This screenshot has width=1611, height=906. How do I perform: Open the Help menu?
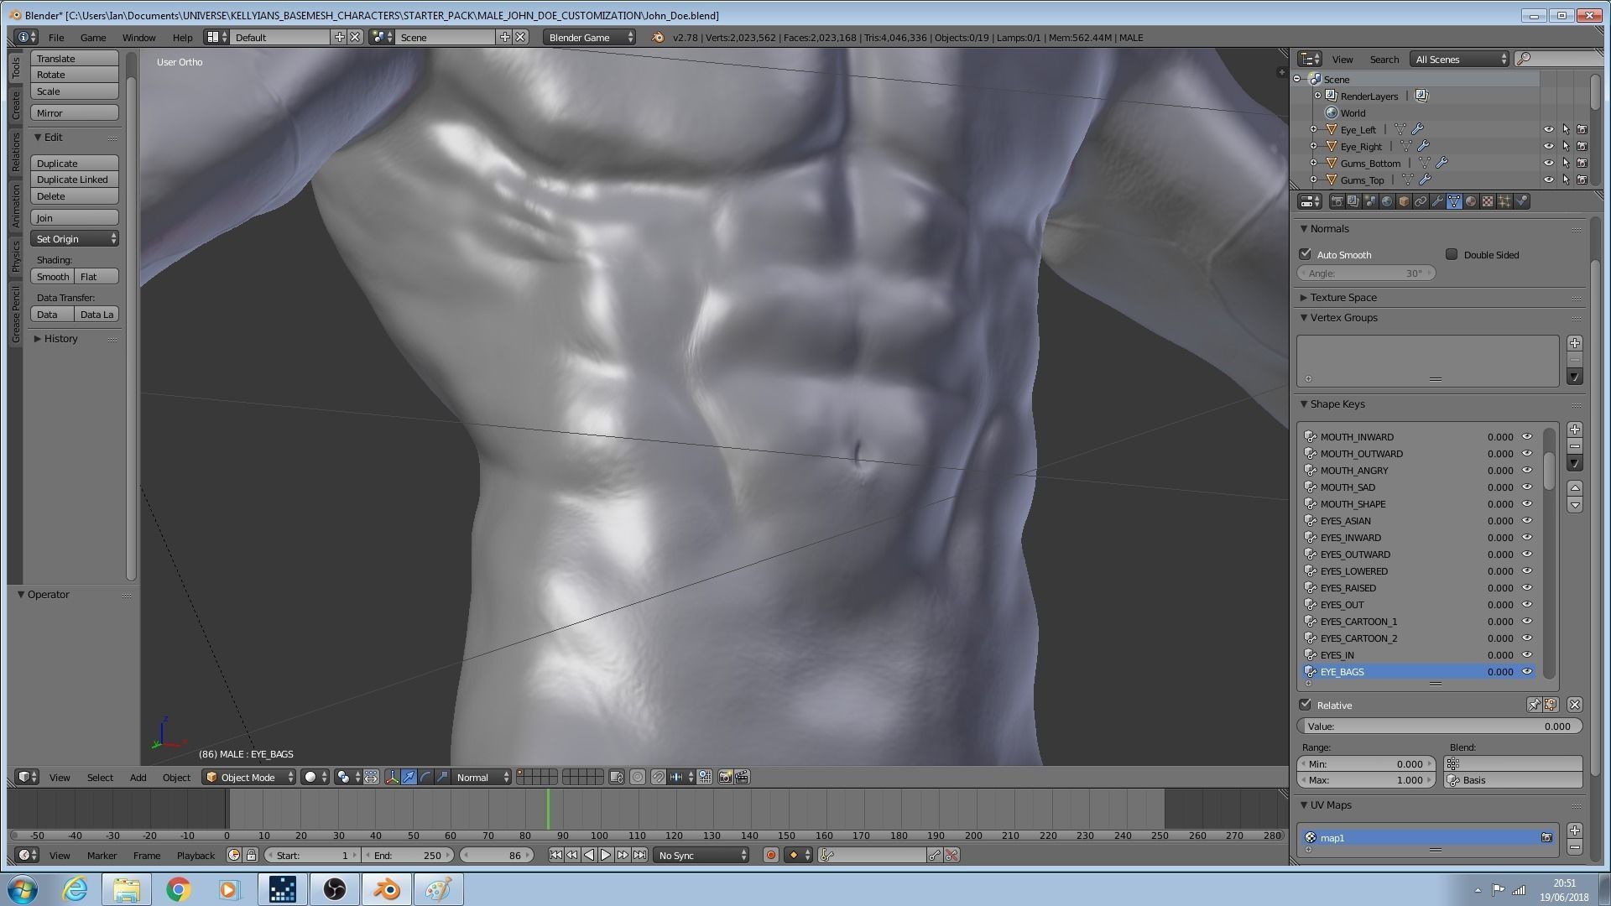coord(182,37)
